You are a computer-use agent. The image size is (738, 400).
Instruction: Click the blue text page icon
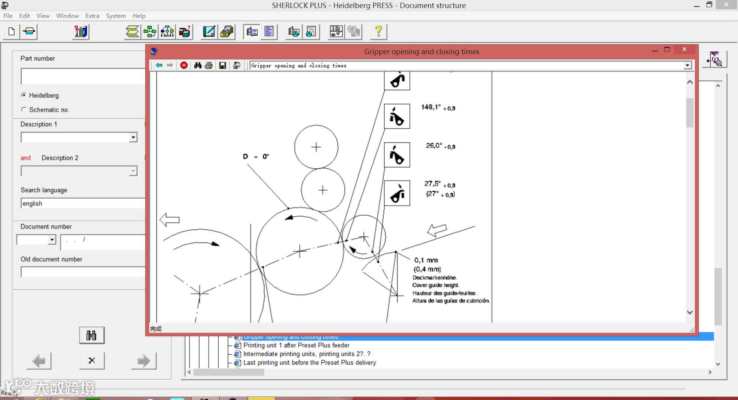269,32
